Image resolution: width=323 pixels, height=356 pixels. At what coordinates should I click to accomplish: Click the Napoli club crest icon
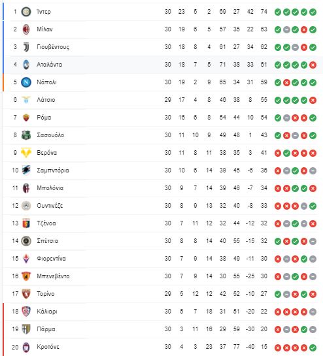tap(26, 82)
